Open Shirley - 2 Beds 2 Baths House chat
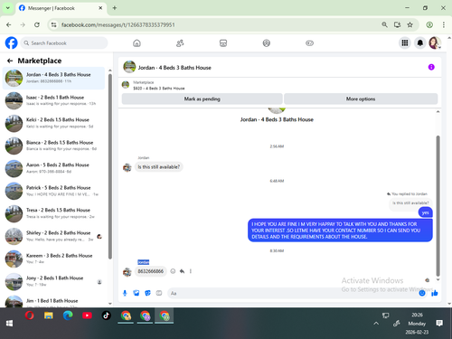 (x=53, y=236)
